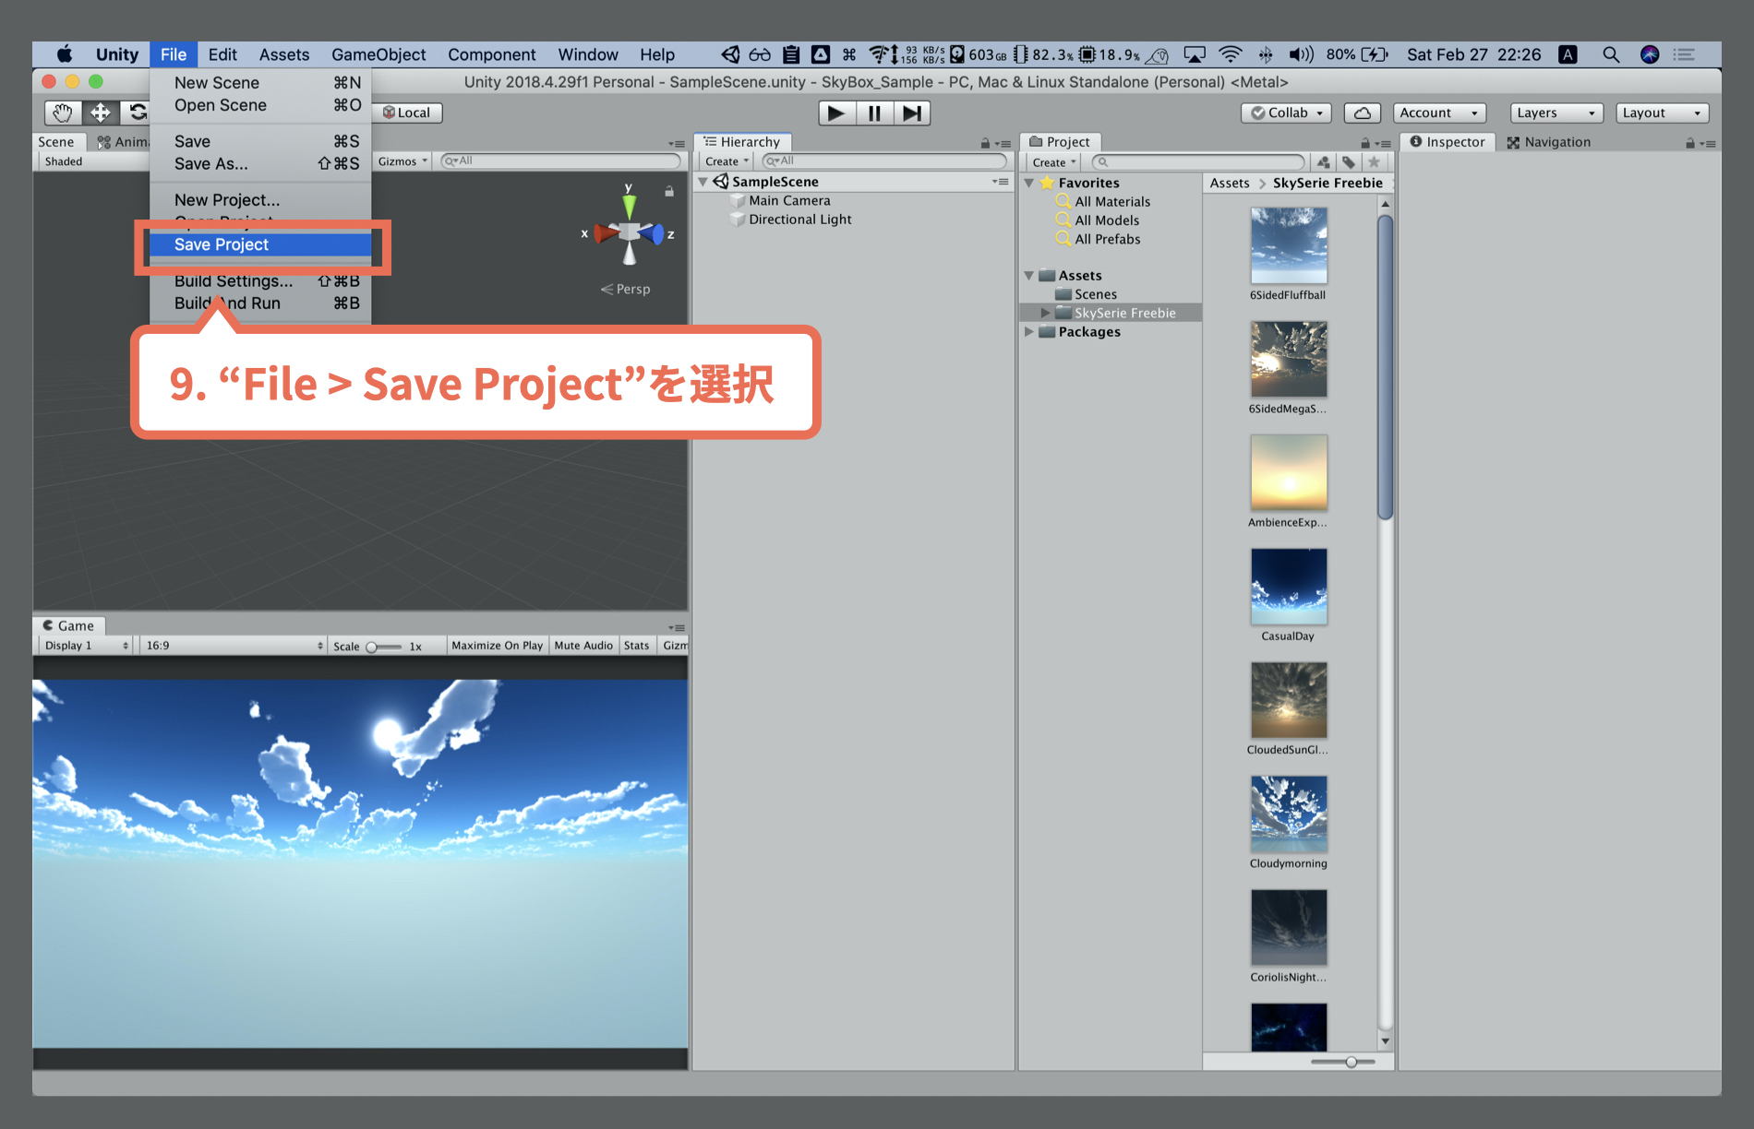Screen dimensions: 1754x1129
Task: Open Game panel options menu
Action: click(677, 627)
